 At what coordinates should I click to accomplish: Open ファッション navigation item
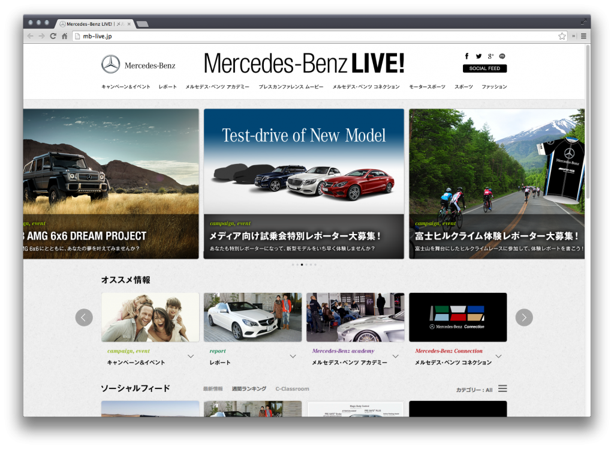point(494,86)
